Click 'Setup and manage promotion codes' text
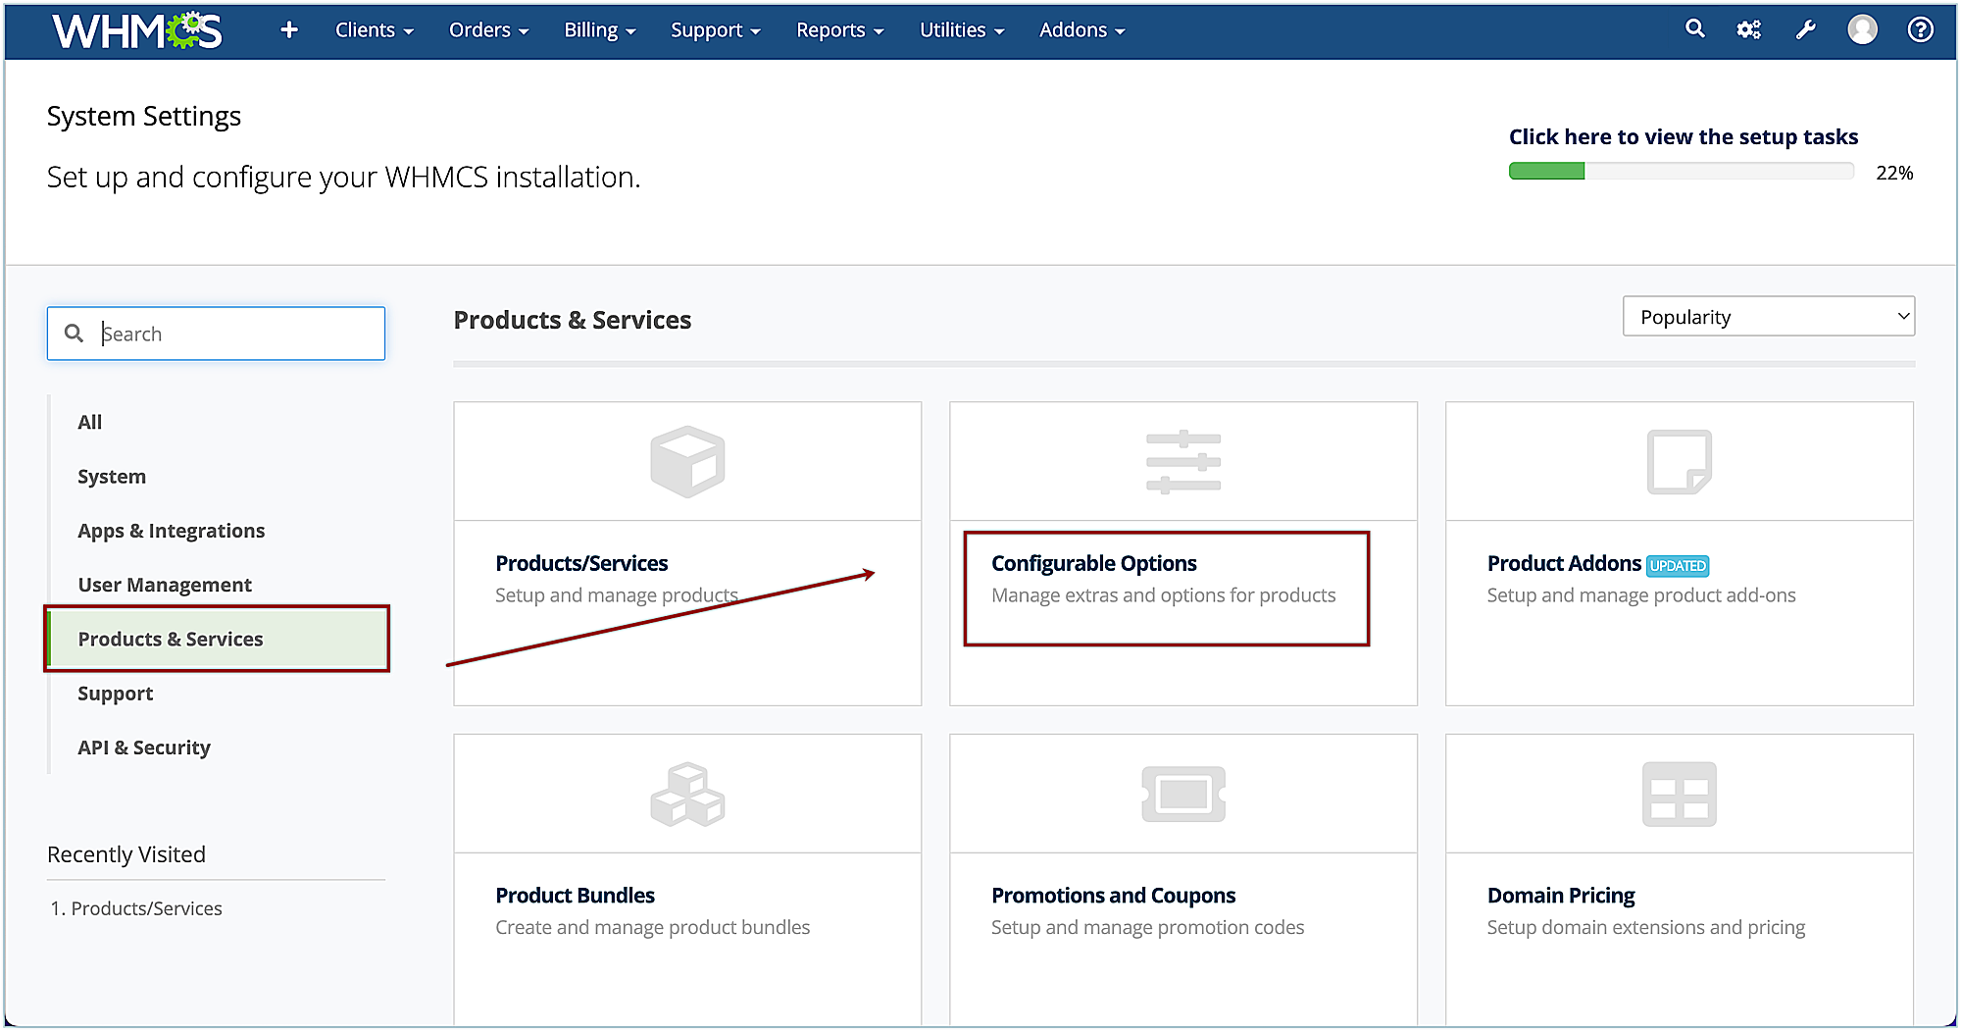The image size is (1961, 1031). click(1147, 927)
